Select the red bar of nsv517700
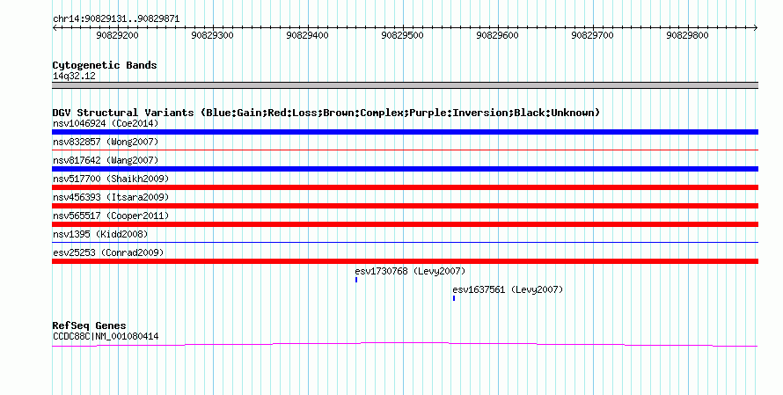 click(405, 187)
